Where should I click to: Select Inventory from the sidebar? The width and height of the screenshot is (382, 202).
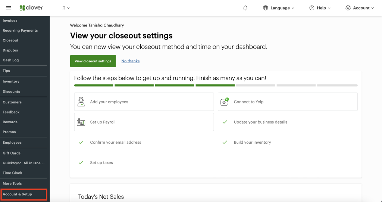click(11, 81)
